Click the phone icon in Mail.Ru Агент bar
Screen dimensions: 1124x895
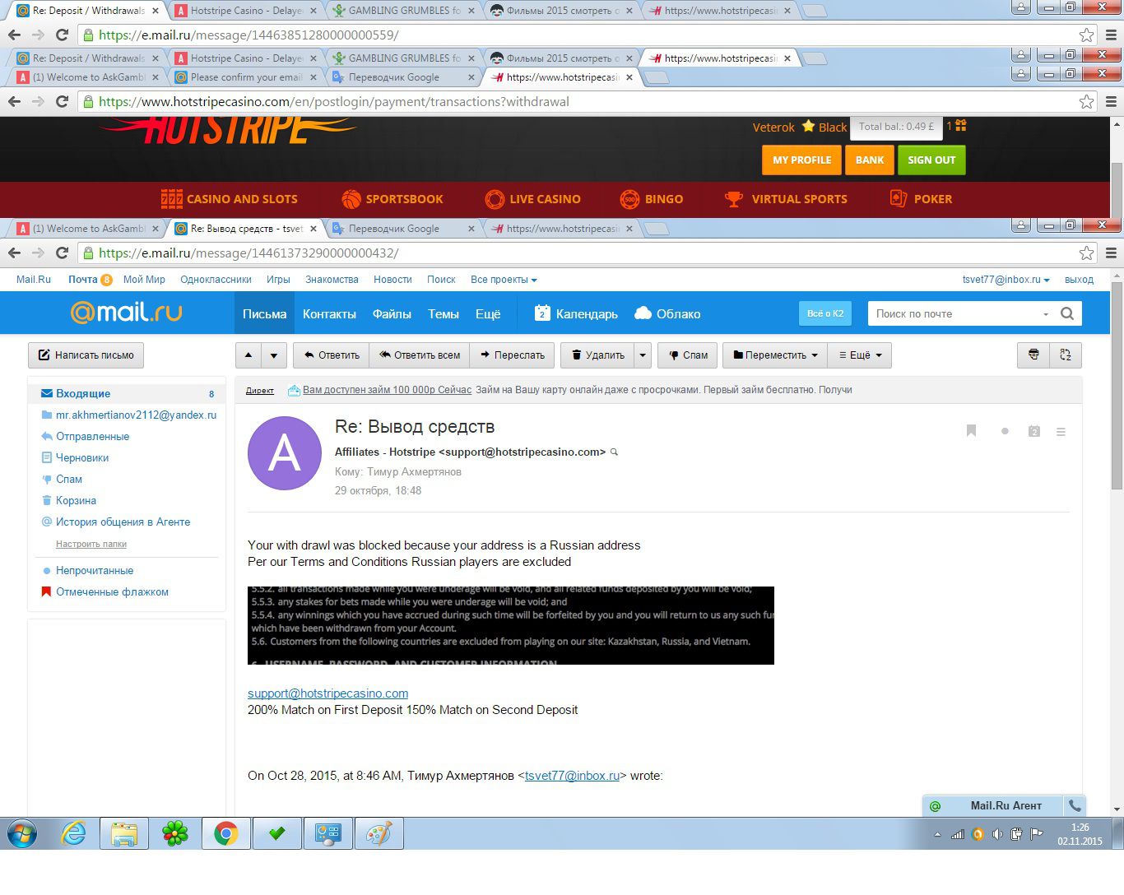pyautogui.click(x=1075, y=805)
